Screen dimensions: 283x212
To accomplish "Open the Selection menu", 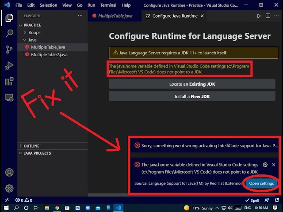I will (x=48, y=5).
